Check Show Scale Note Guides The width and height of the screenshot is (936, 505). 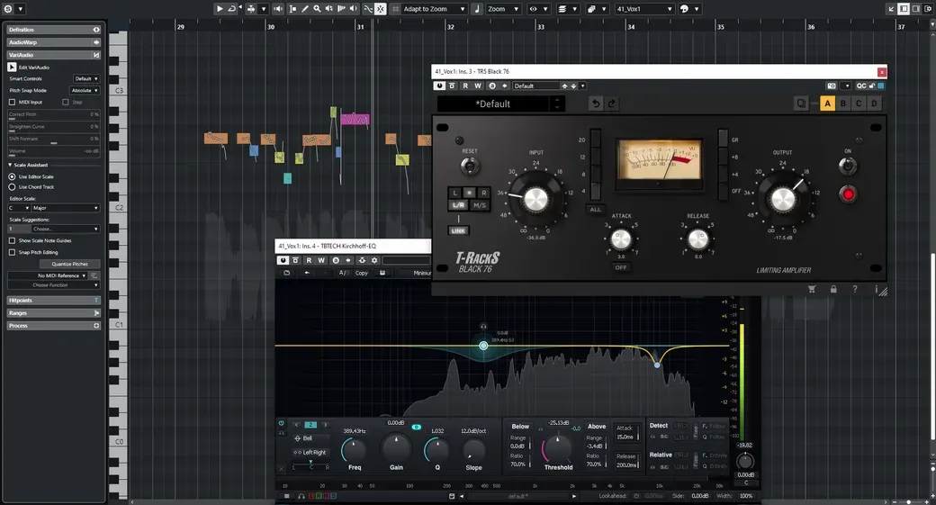(x=12, y=240)
